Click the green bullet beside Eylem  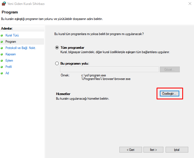tap(2, 61)
